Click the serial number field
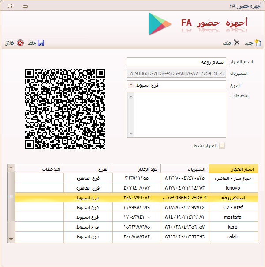This screenshot has height=267, width=265. (x=176, y=73)
